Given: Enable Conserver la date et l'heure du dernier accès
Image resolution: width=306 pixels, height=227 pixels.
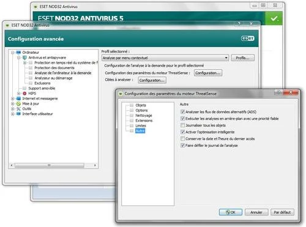Looking at the screenshot, I should click(183, 139).
